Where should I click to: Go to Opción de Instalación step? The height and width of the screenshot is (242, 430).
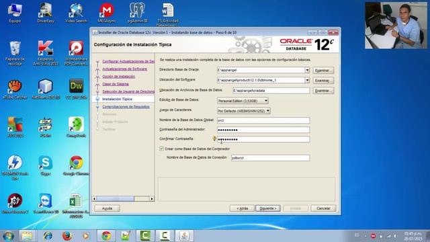tap(118, 77)
